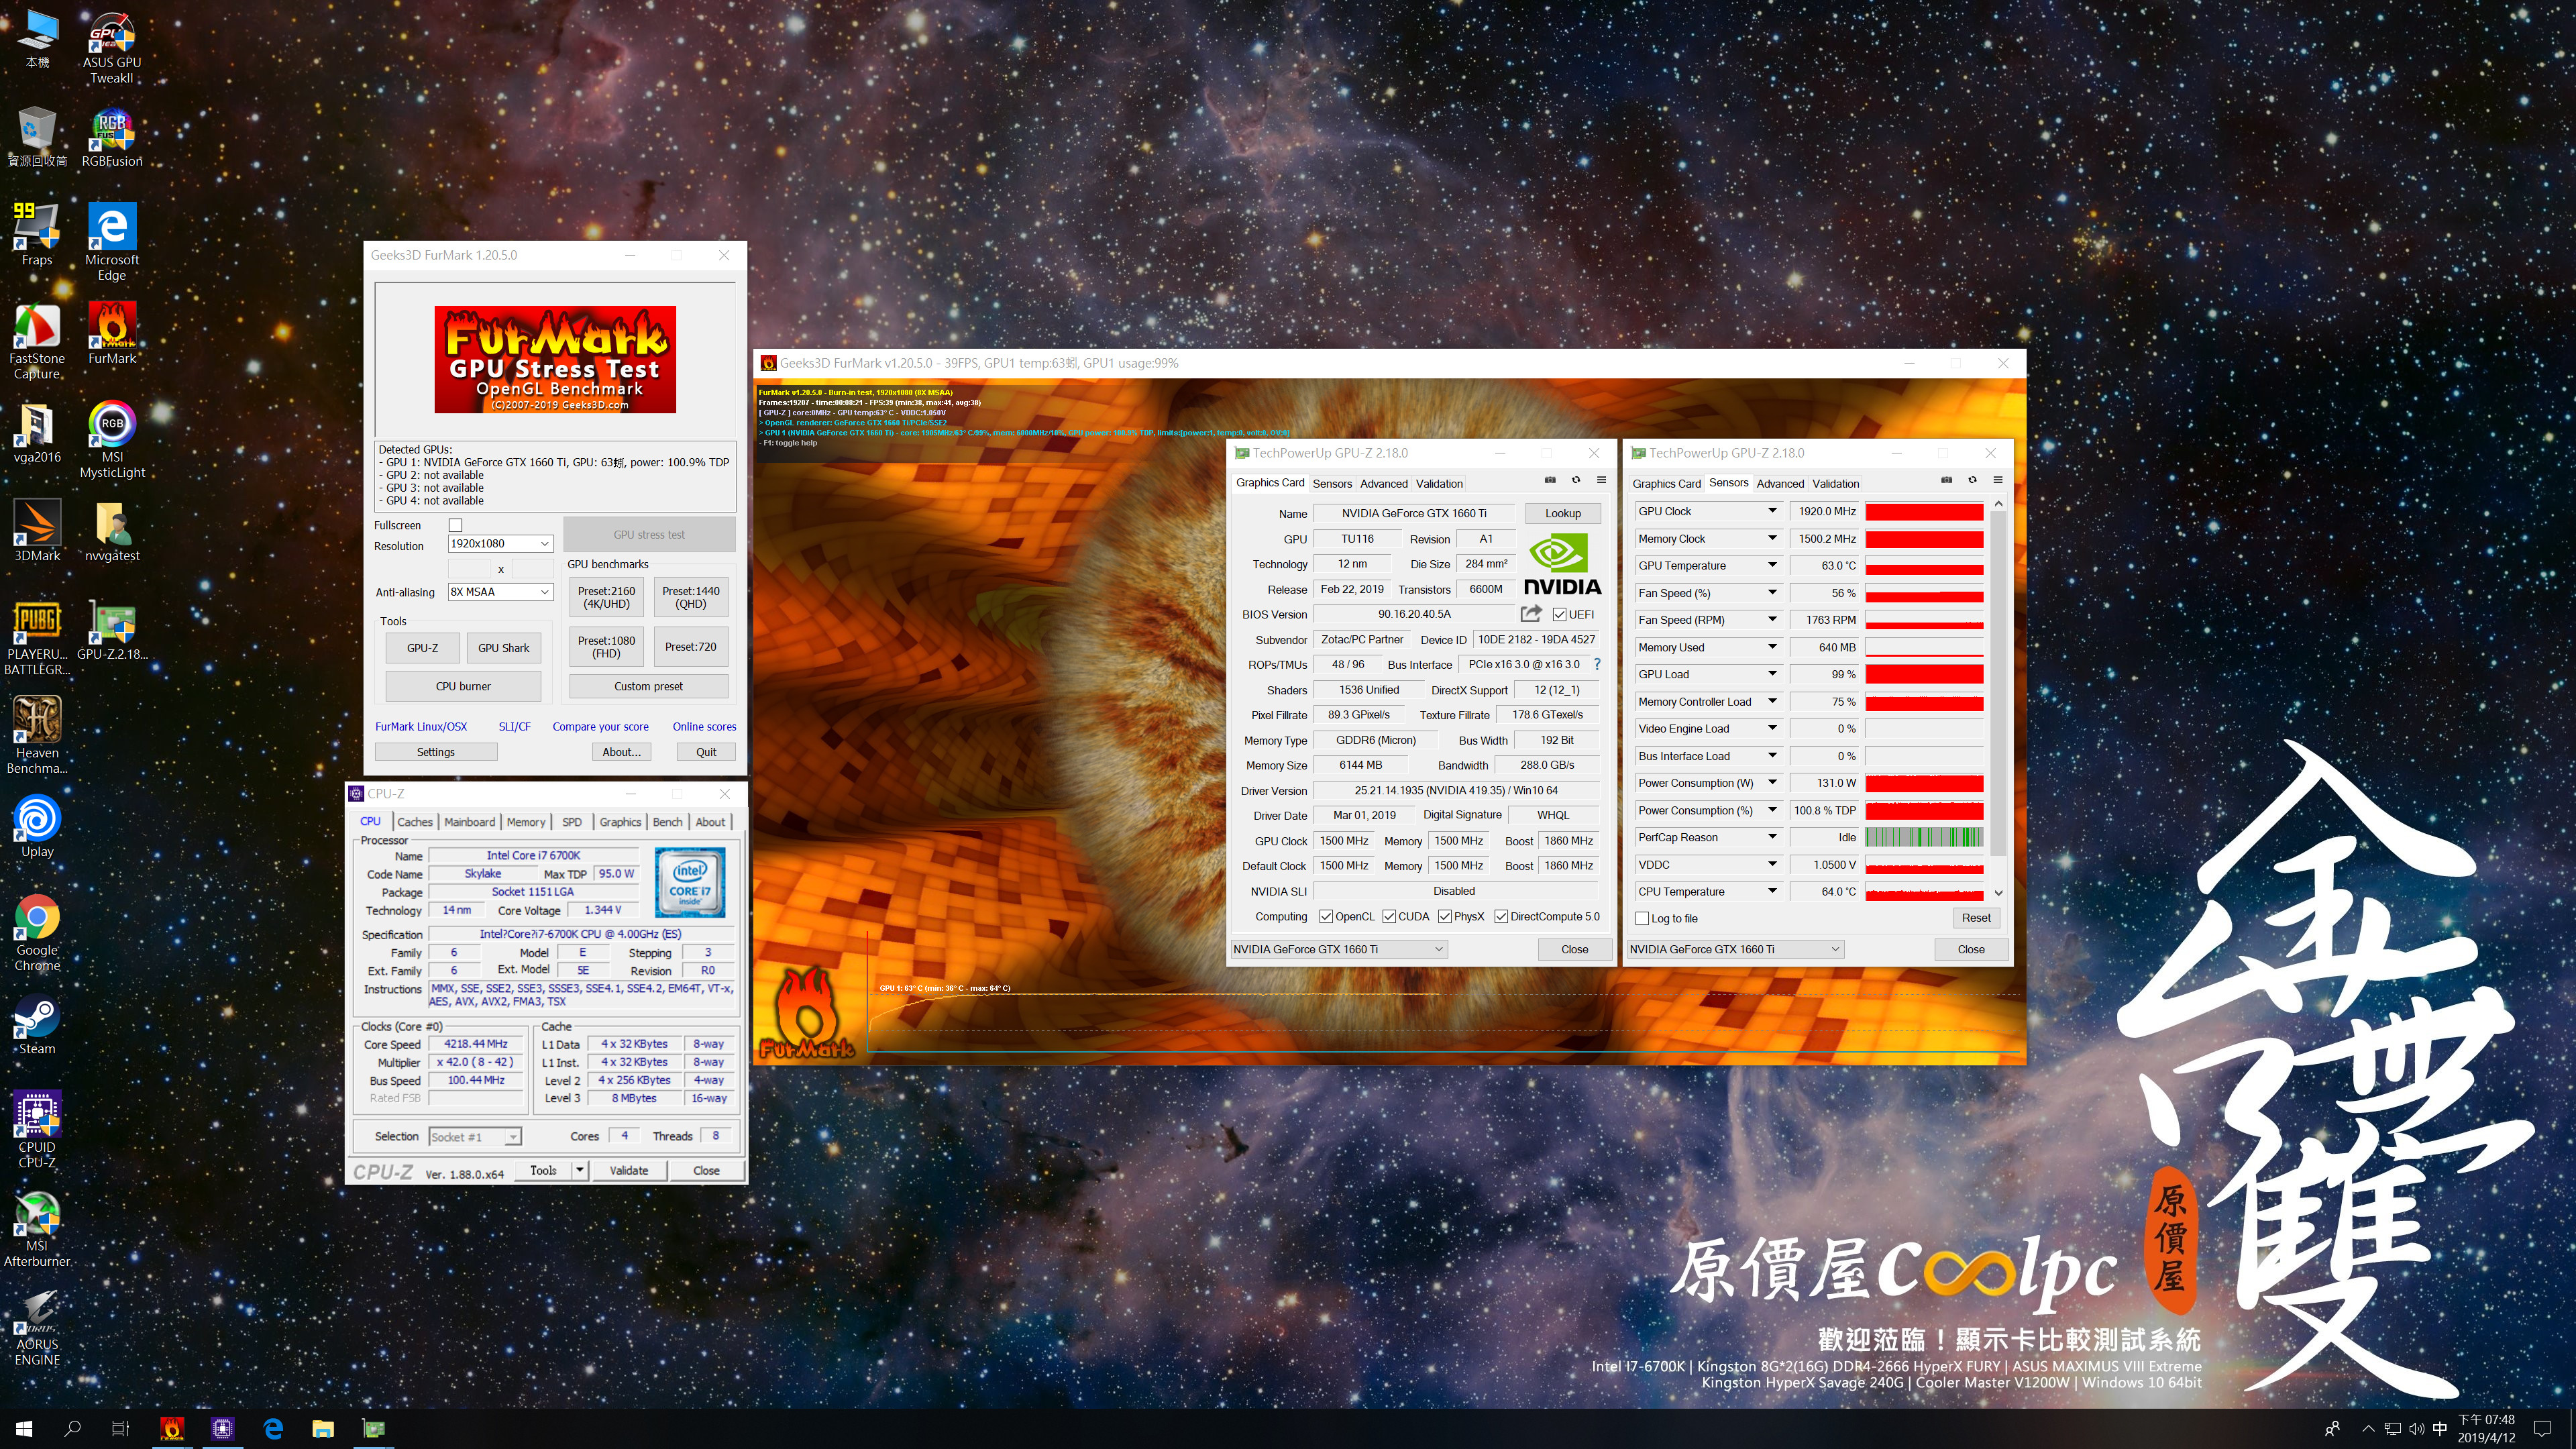This screenshot has height=1449, width=2576.
Task: Open Advanced tab in GPU-Z Sensors window
Action: point(1780,484)
